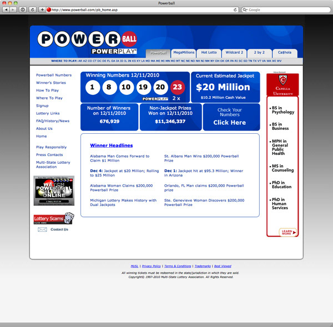Screen dimensions: 333x327
Task: Click the plus add-bookmark toolbar button
Action: pos(42,10)
